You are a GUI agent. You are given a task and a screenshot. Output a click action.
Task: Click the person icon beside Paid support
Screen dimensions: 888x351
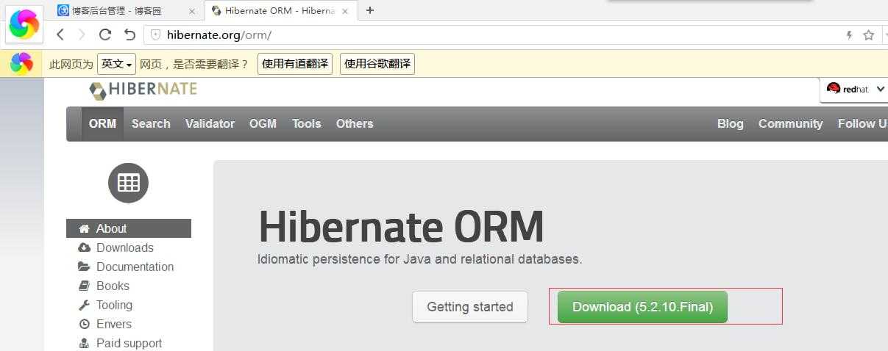coord(84,343)
